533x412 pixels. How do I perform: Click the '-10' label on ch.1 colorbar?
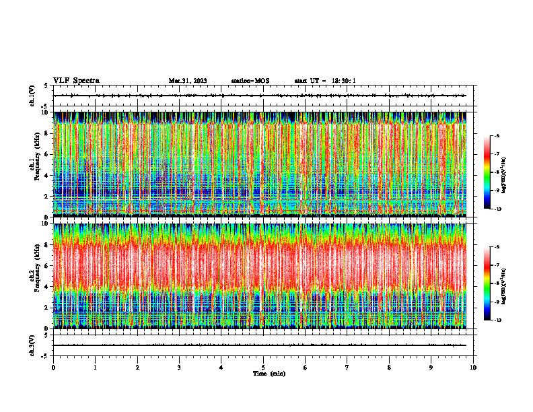point(497,209)
